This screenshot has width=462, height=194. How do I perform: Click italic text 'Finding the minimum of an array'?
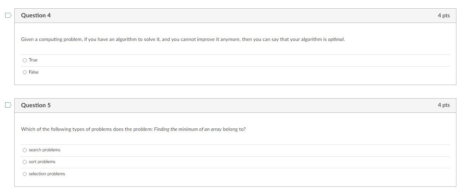[188, 129]
